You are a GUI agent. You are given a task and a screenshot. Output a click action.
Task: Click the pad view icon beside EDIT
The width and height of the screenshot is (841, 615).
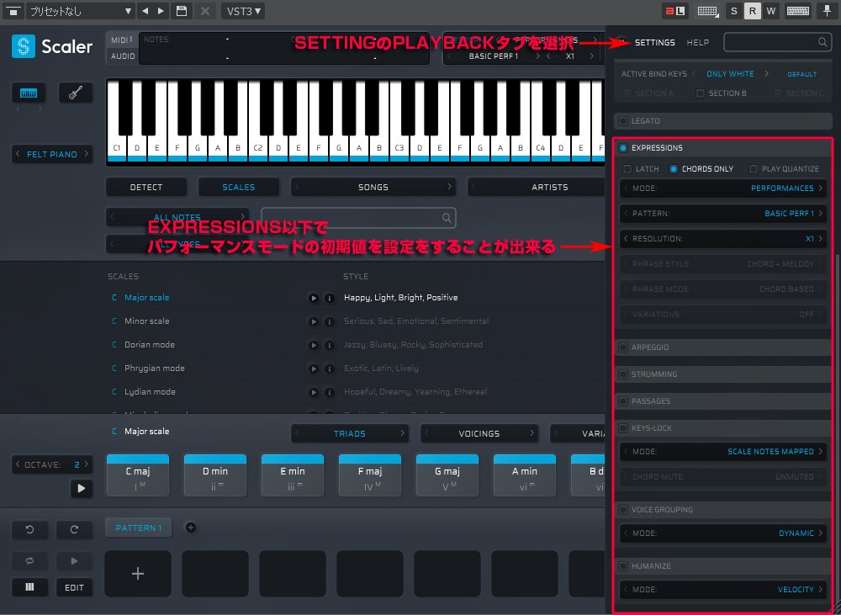click(x=30, y=587)
